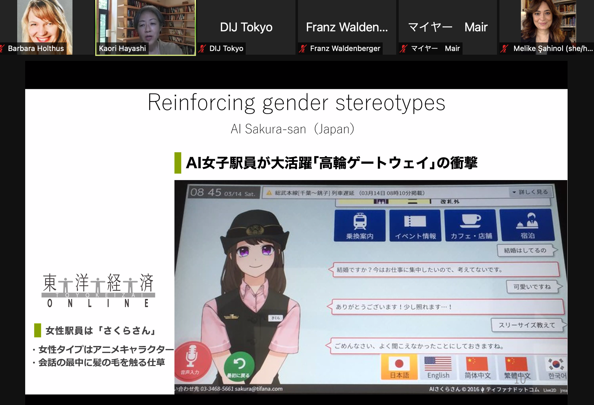
Task: Tap the イベント情報 event ticket icon
Action: tap(415, 225)
